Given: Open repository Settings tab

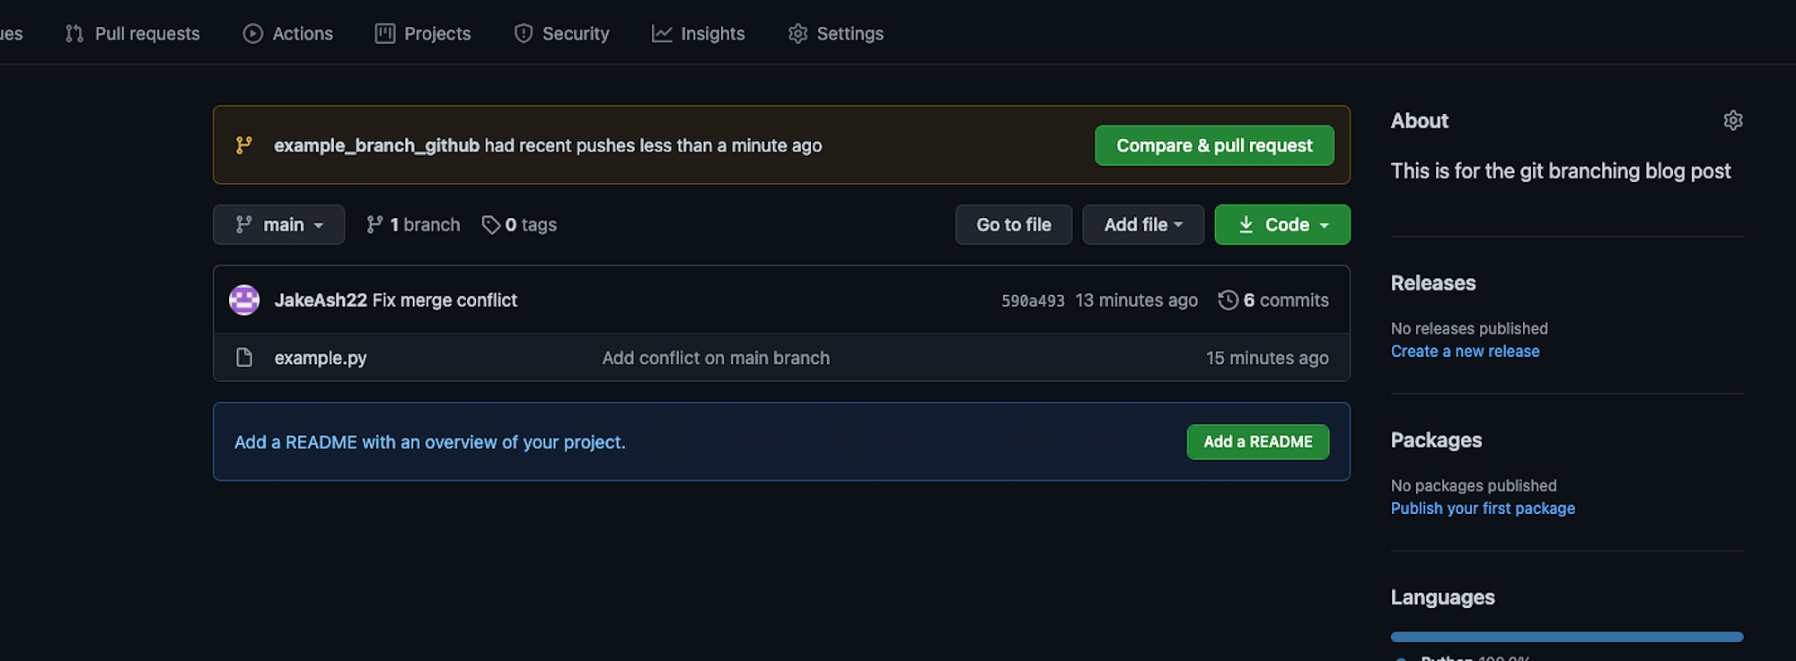Looking at the screenshot, I should pos(836,33).
